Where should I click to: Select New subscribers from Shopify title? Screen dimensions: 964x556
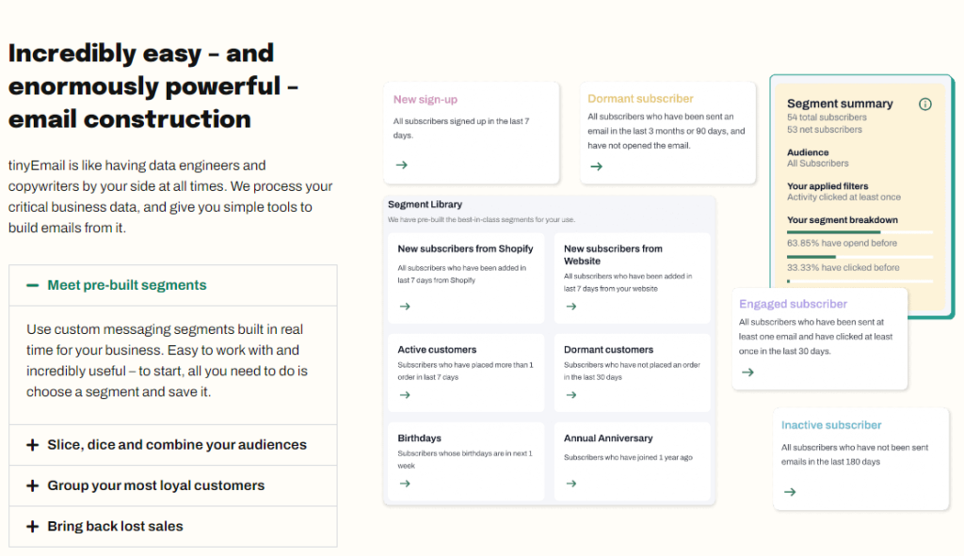click(x=465, y=248)
